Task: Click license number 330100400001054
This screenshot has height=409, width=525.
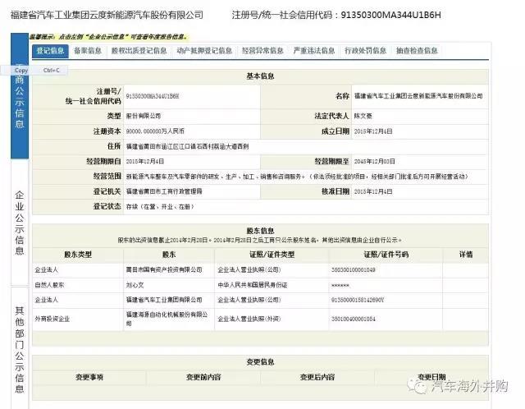Action: click(354, 319)
